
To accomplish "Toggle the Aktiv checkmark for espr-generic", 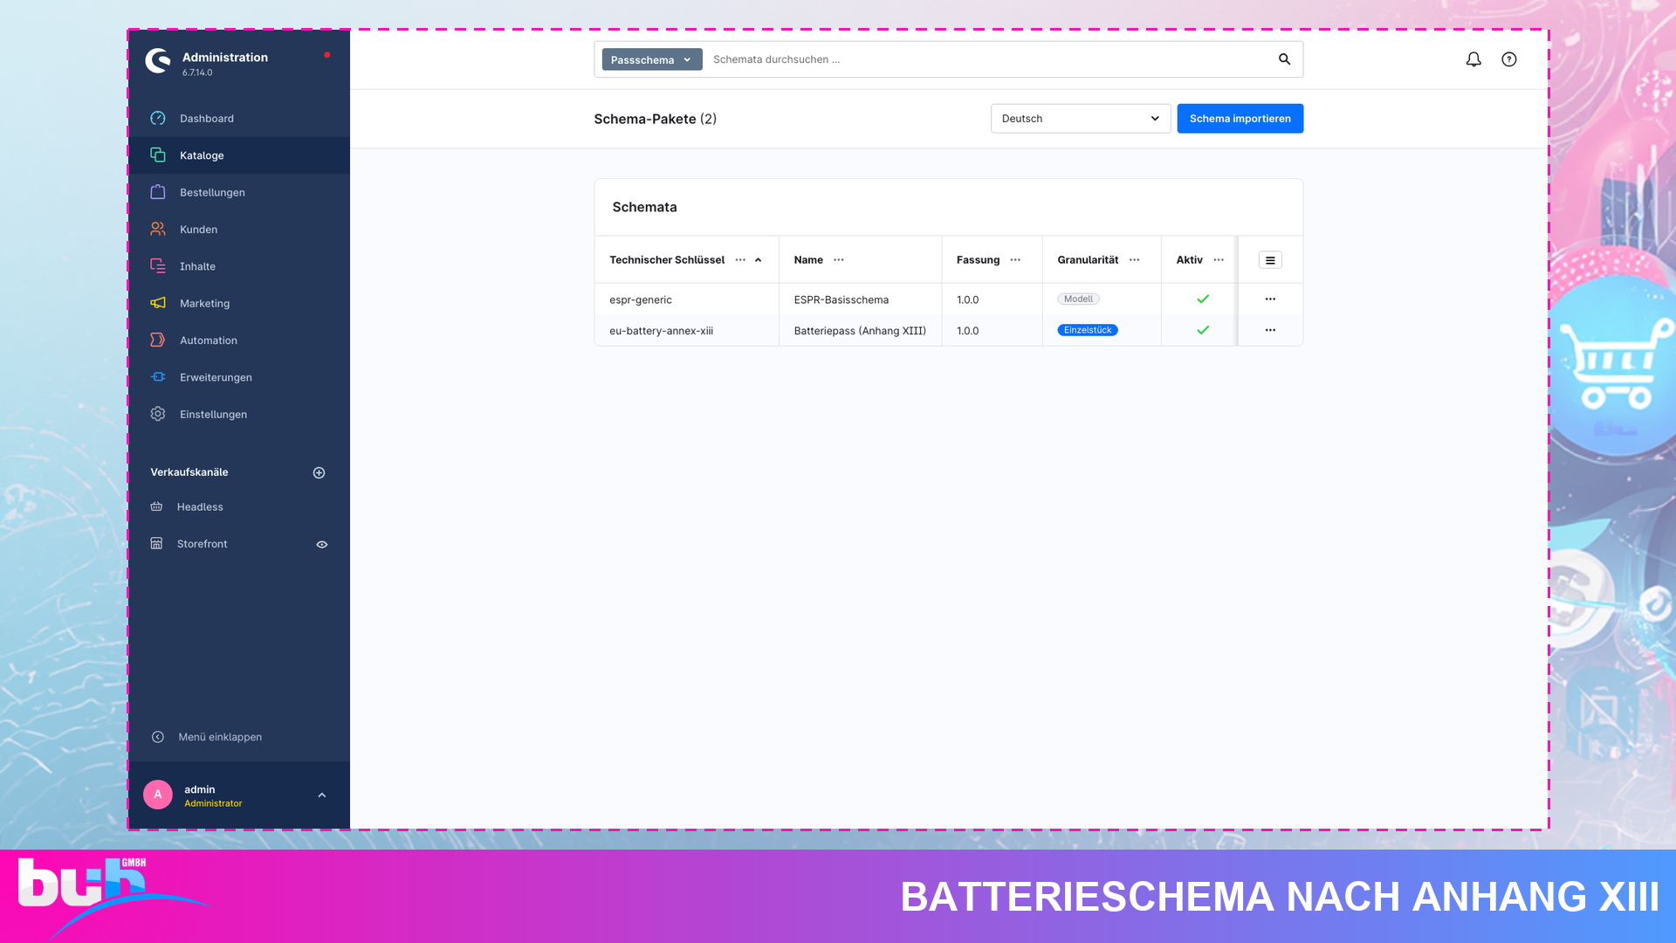I will (x=1203, y=299).
